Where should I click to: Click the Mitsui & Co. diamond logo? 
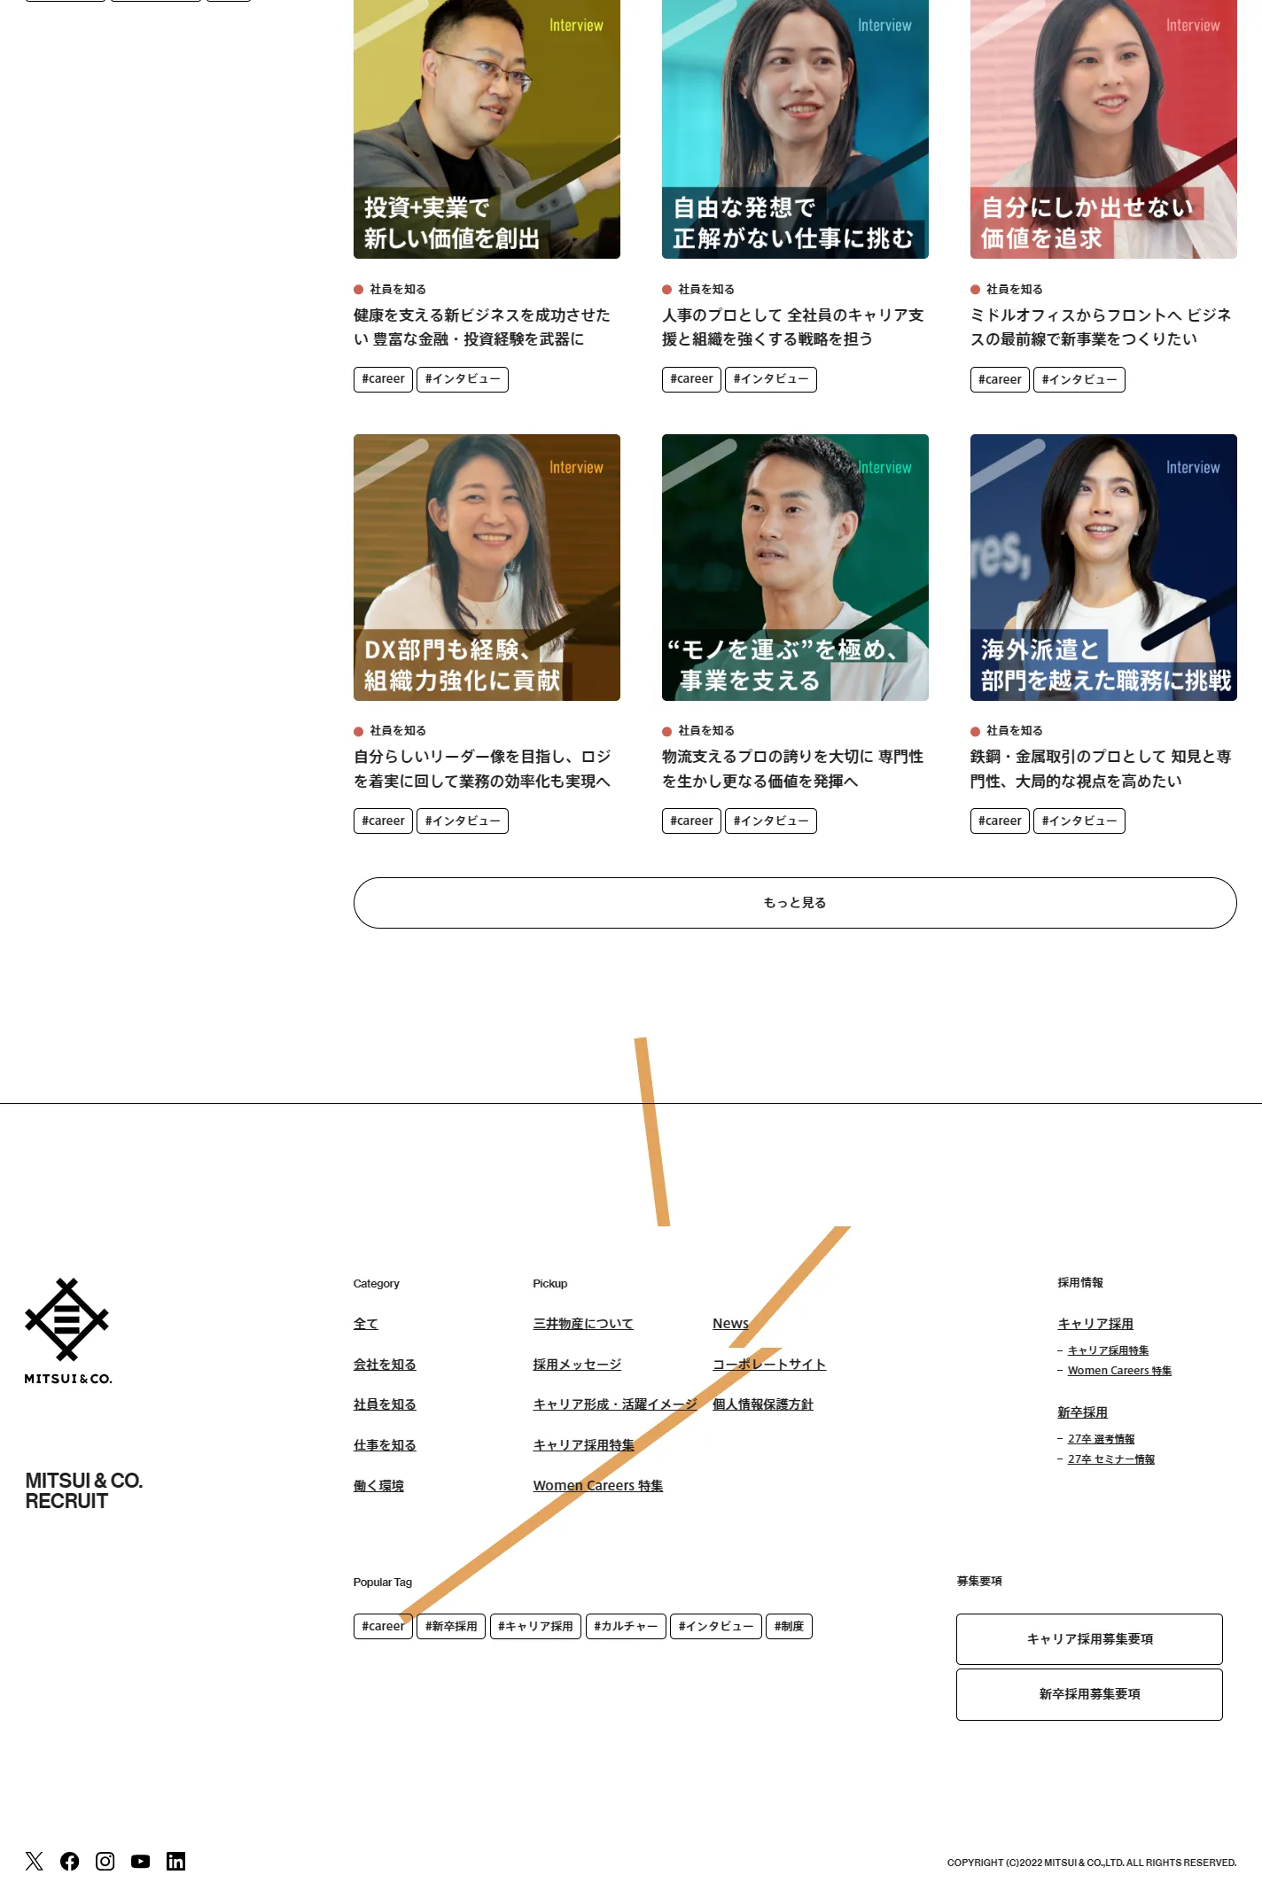(68, 1331)
